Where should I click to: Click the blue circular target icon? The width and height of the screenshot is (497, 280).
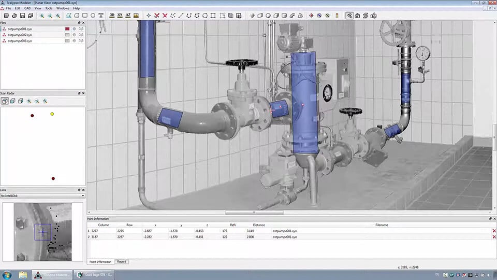click(x=319, y=16)
